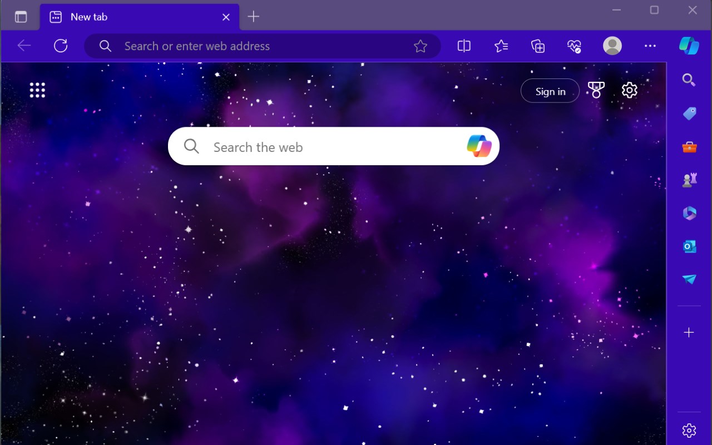Image resolution: width=712 pixels, height=445 pixels.
Task: Go back with the back arrow
Action: click(24, 46)
